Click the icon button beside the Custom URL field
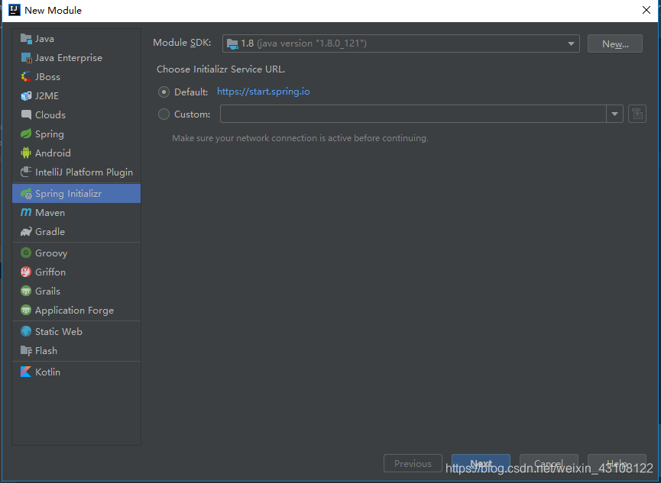Screen dimensions: 661x483 point(637,114)
